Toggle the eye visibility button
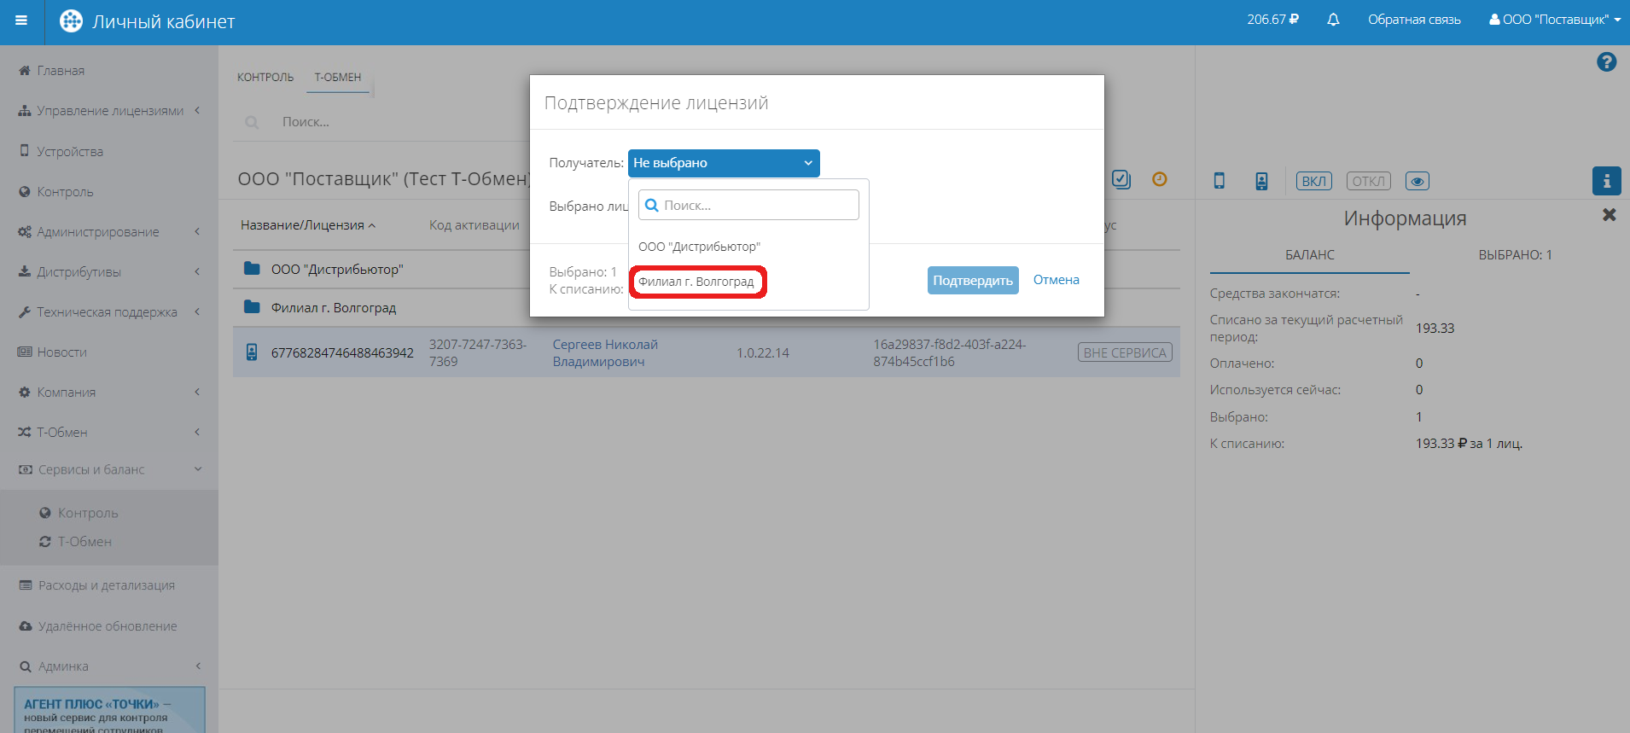Viewport: 1630px width, 733px height. (1417, 181)
